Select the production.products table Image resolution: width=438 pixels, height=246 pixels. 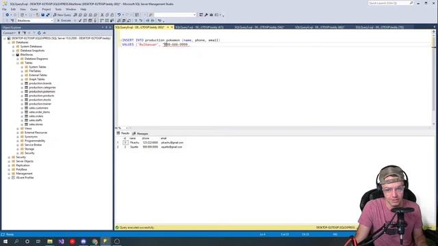pyautogui.click(x=41, y=96)
